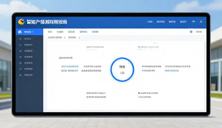Open upper blue link left of circle
This screenshot has height=128, width=222.
(x=70, y=66)
